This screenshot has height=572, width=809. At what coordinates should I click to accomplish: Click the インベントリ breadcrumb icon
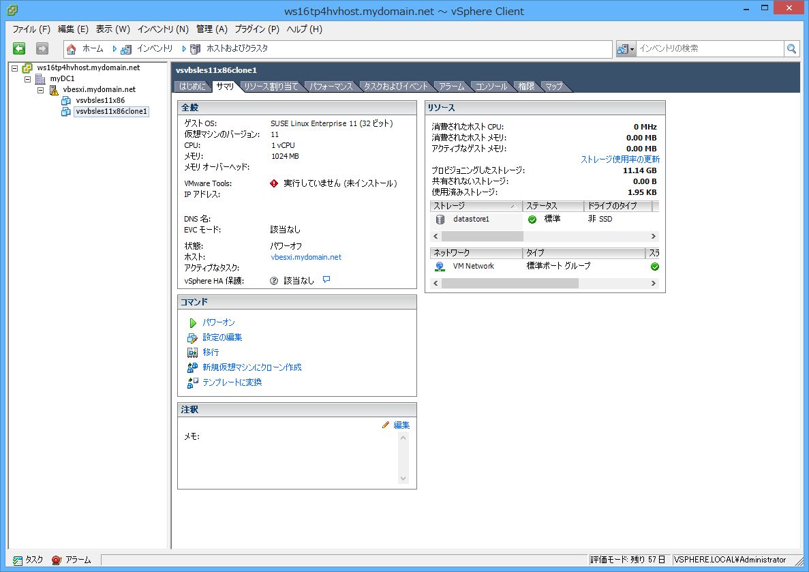pos(126,49)
